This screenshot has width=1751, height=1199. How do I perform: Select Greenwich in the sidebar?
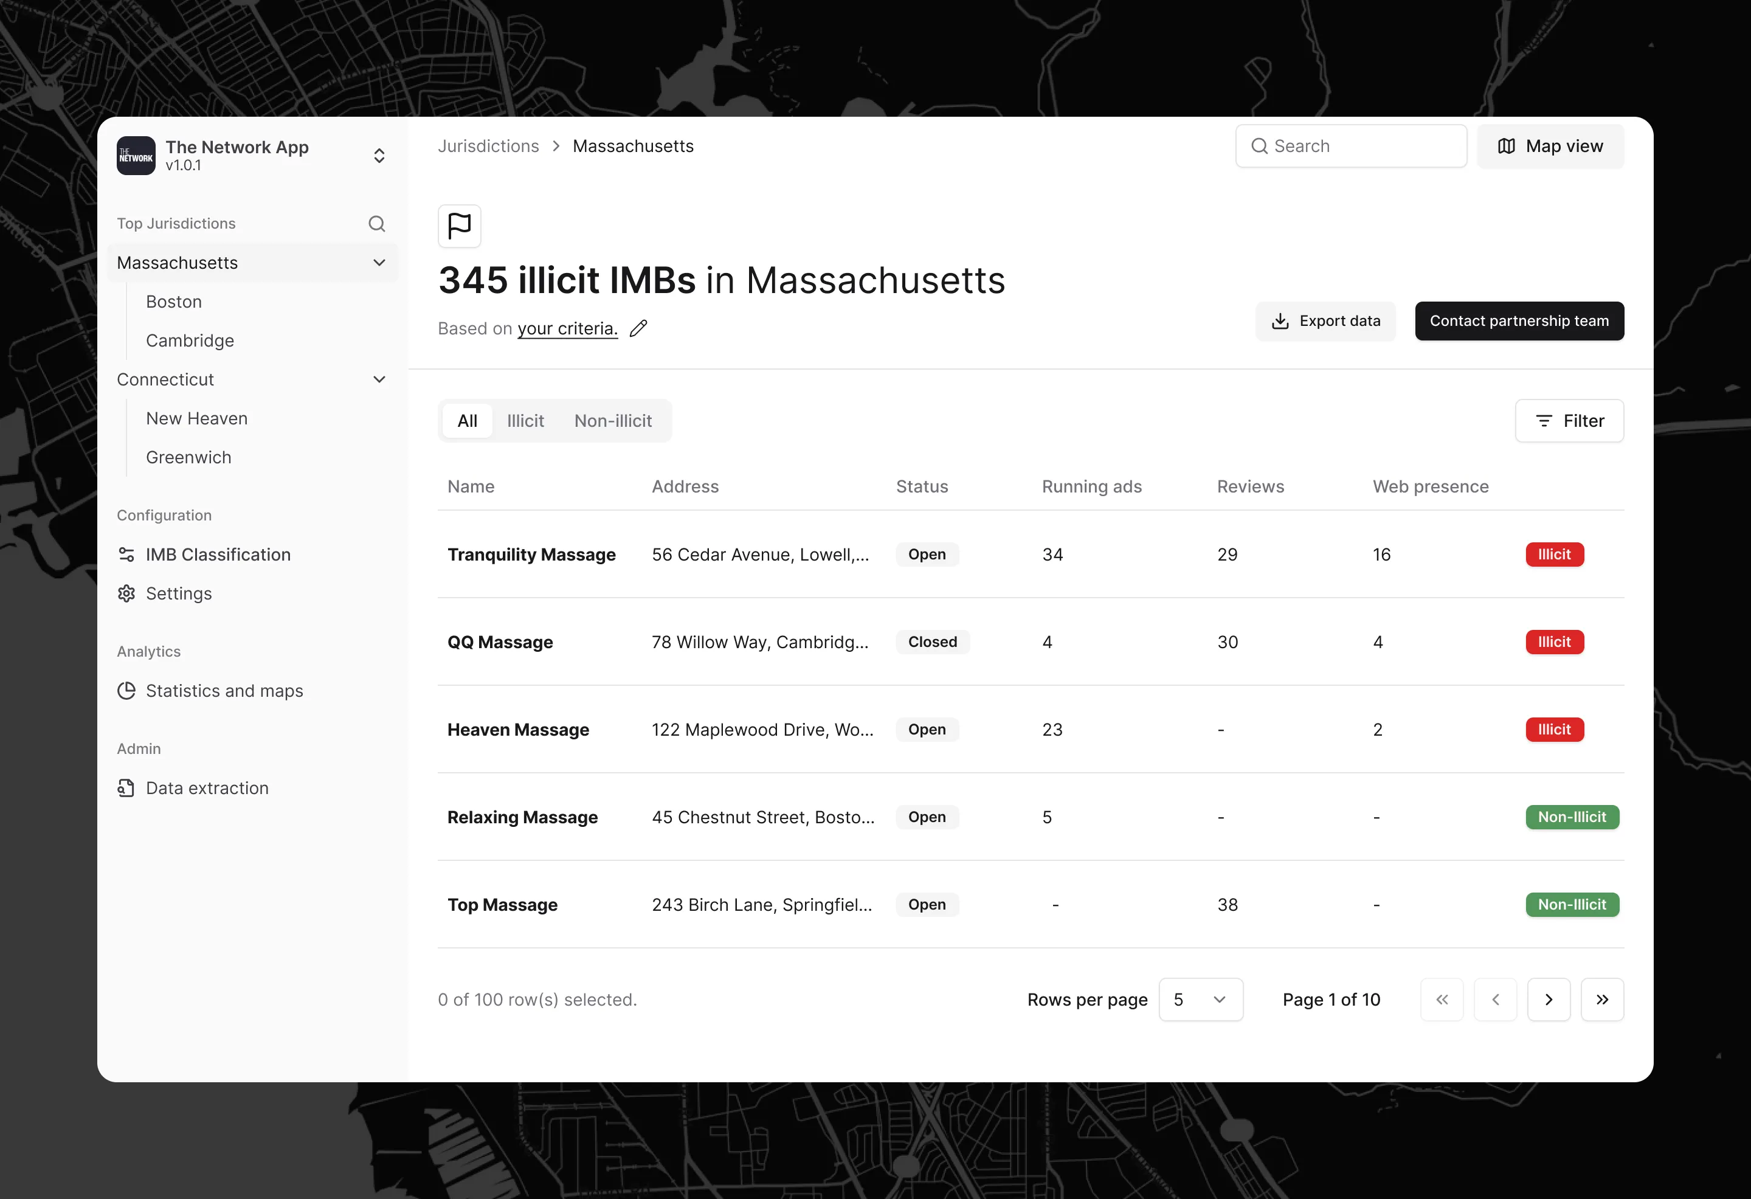[188, 457]
